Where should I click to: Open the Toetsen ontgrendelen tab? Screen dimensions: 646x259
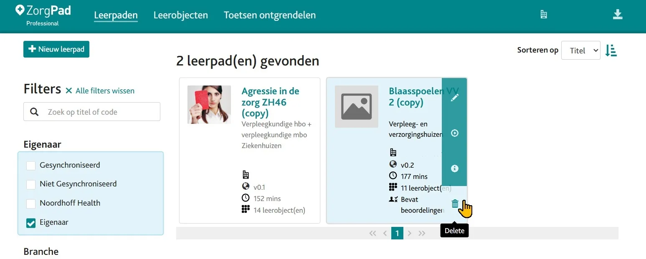click(270, 15)
